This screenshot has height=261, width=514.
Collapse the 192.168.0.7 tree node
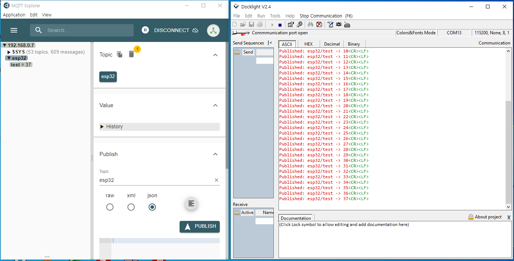[4, 46]
